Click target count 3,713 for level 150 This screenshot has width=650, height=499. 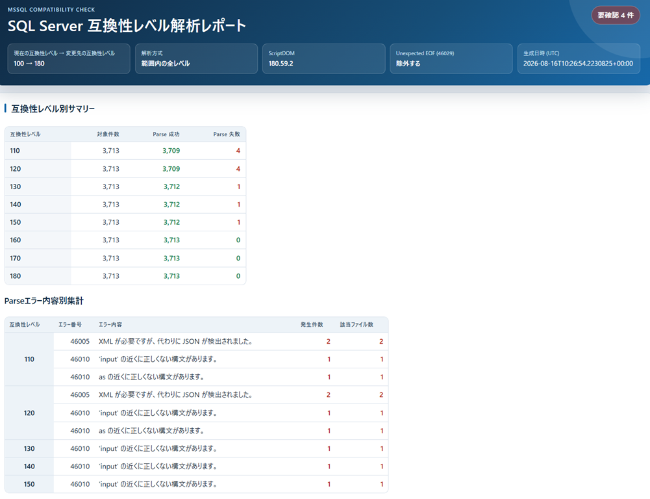pyautogui.click(x=110, y=222)
